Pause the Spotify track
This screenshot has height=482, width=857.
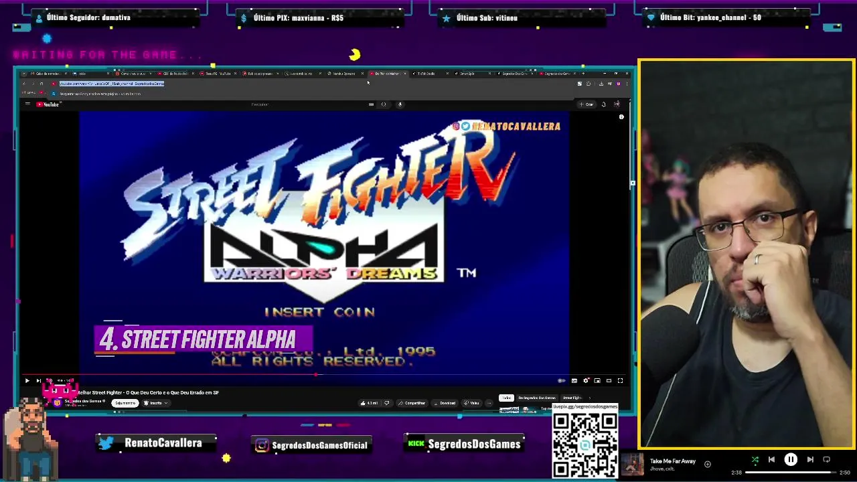point(791,459)
